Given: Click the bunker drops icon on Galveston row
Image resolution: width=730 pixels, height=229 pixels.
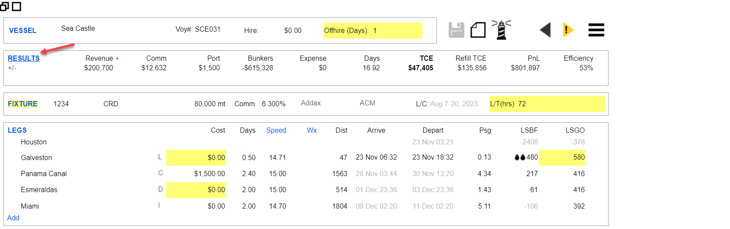Looking at the screenshot, I should pos(520,157).
